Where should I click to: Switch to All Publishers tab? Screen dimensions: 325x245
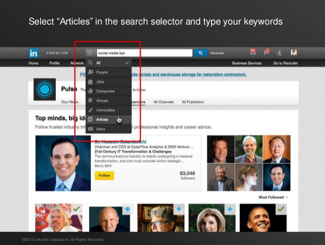click(x=193, y=102)
